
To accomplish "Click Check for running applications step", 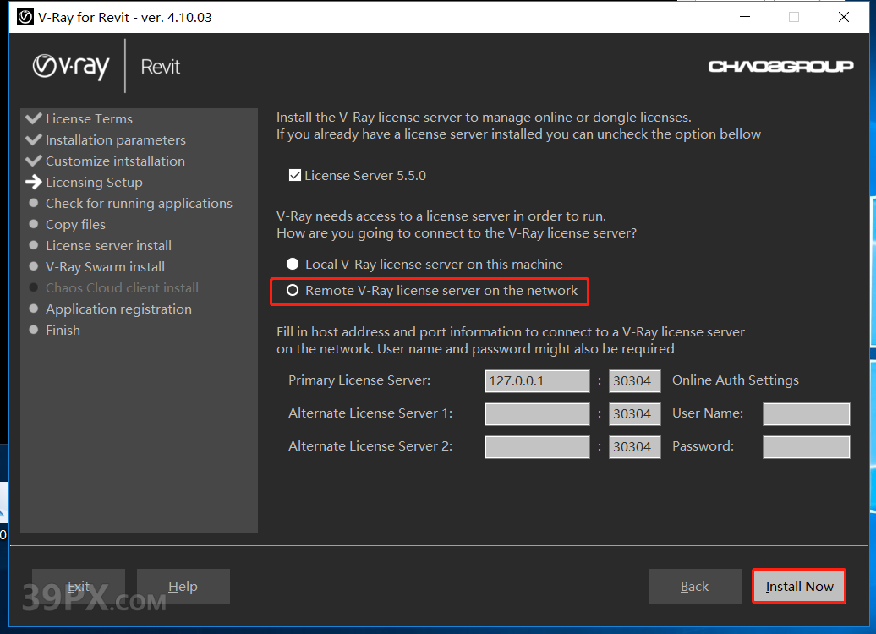I will click(x=139, y=204).
